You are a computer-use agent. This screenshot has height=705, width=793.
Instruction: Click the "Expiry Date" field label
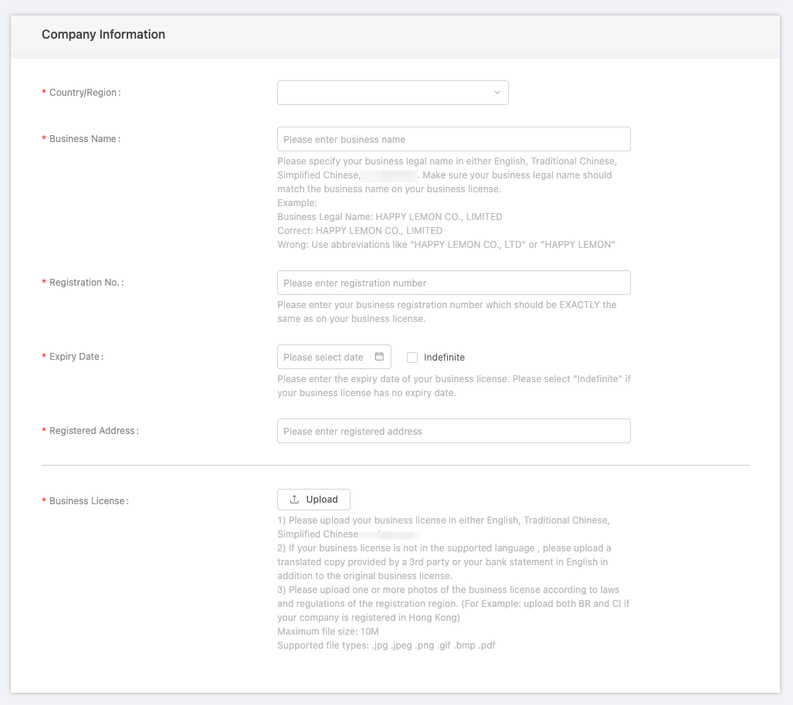click(75, 357)
